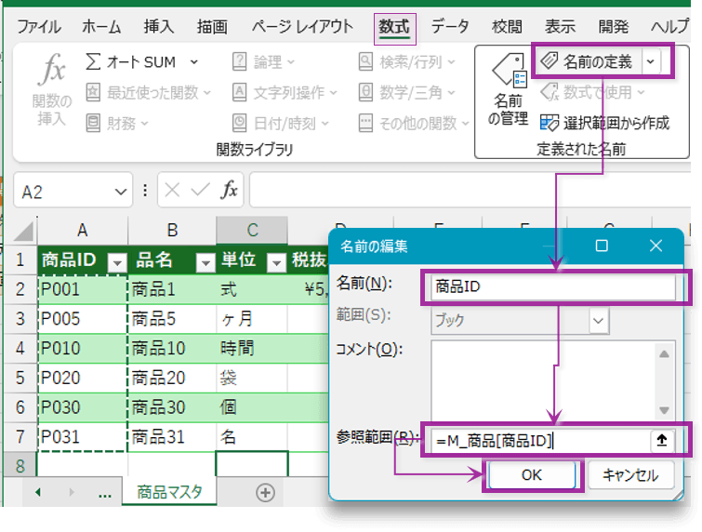This screenshot has width=702, height=532.
Task: Open the 財務 functions button
Action: (116, 123)
